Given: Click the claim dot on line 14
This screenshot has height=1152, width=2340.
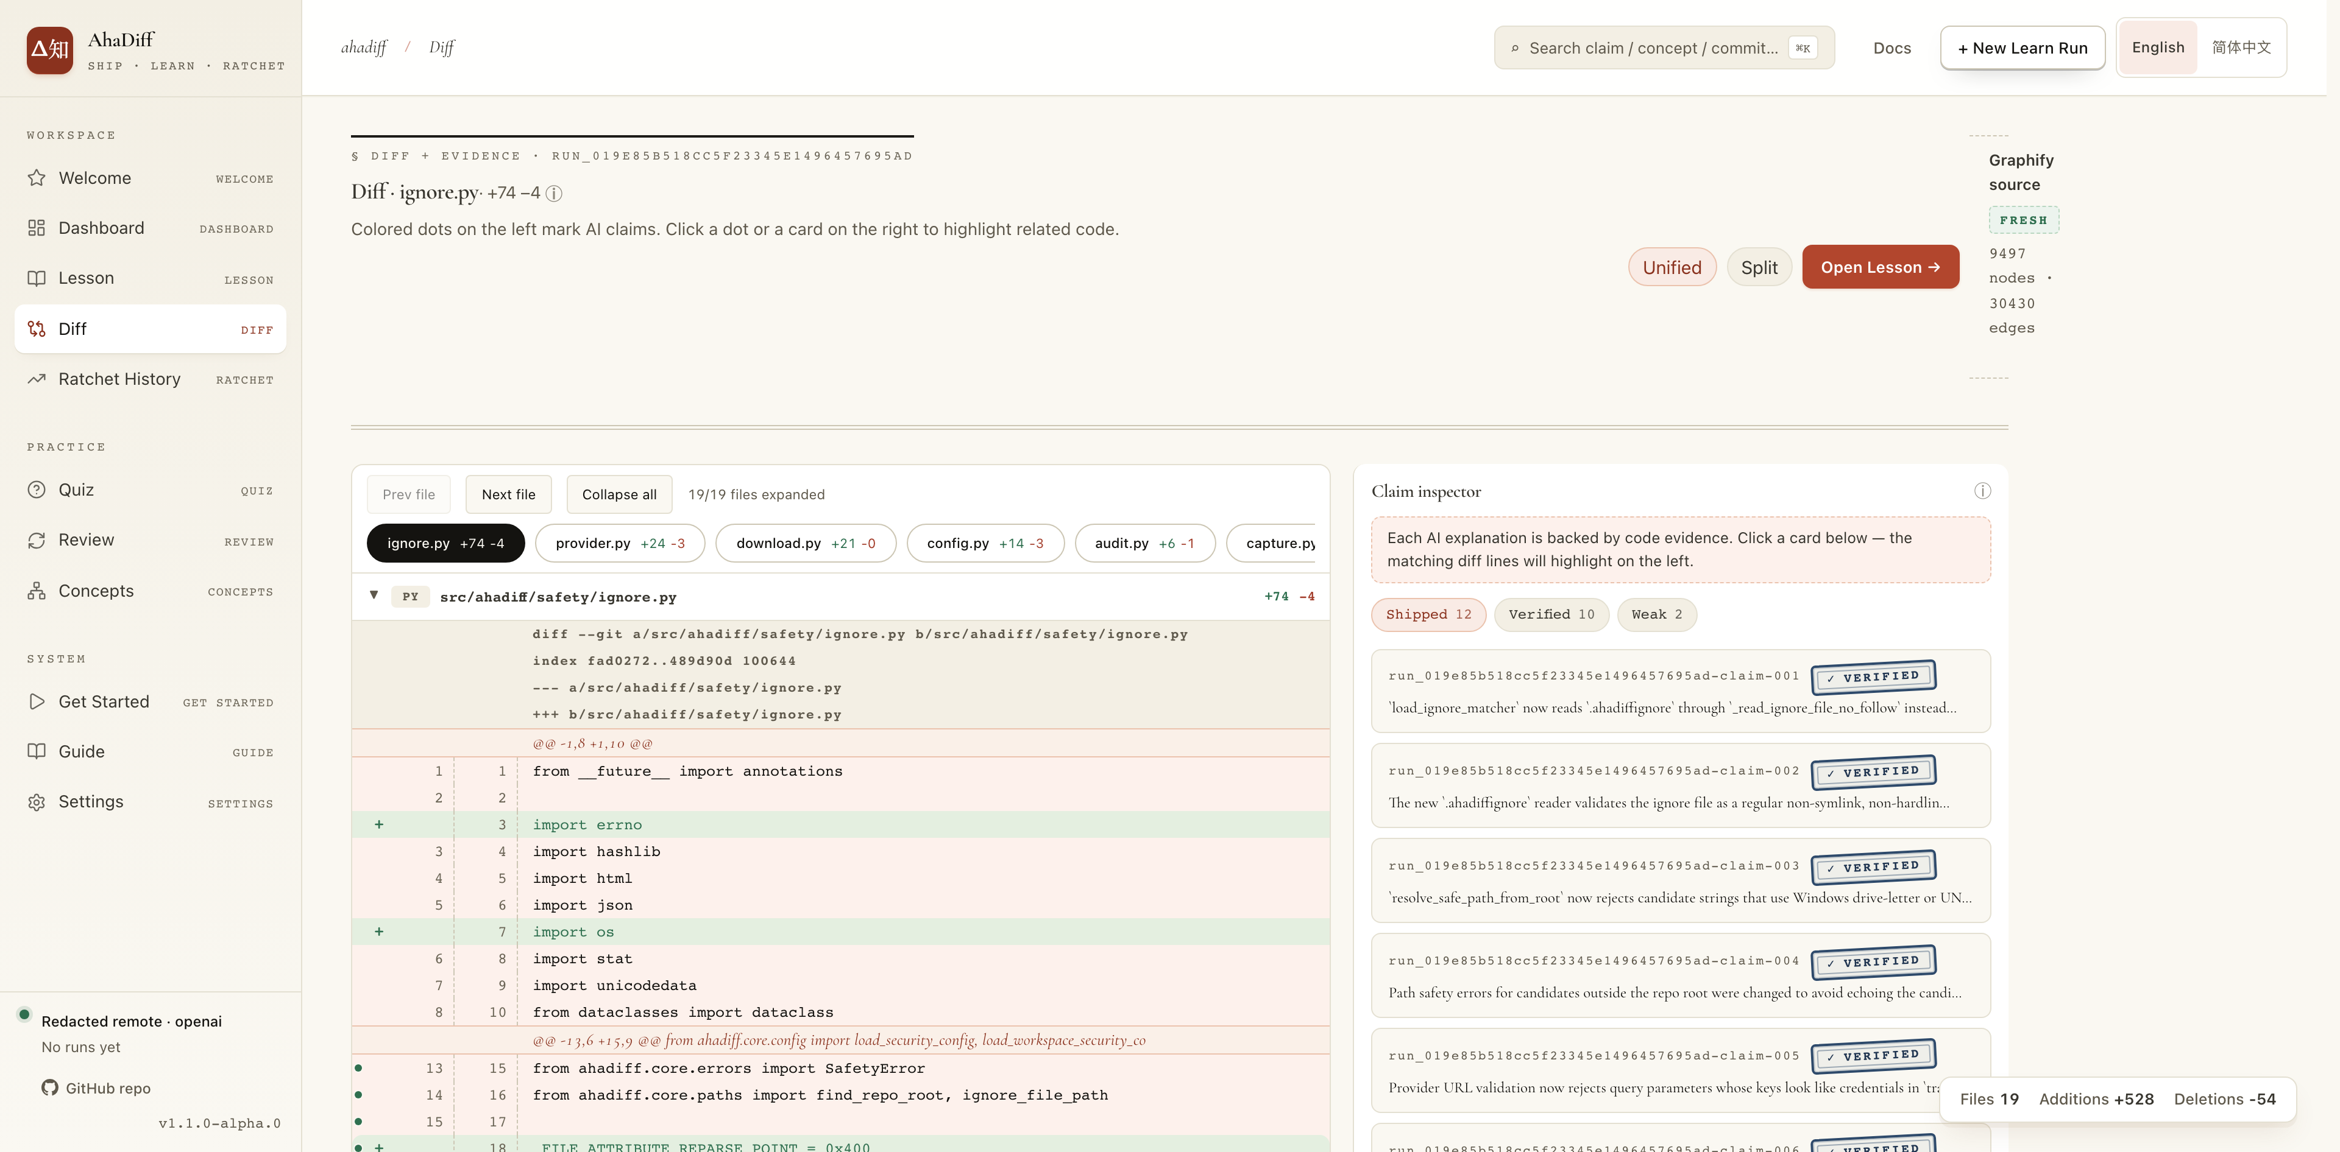Looking at the screenshot, I should [359, 1095].
